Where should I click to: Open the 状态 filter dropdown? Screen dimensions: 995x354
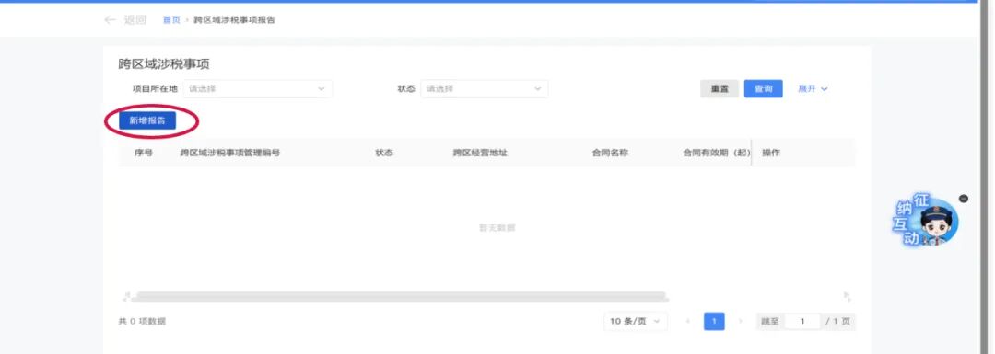point(485,88)
